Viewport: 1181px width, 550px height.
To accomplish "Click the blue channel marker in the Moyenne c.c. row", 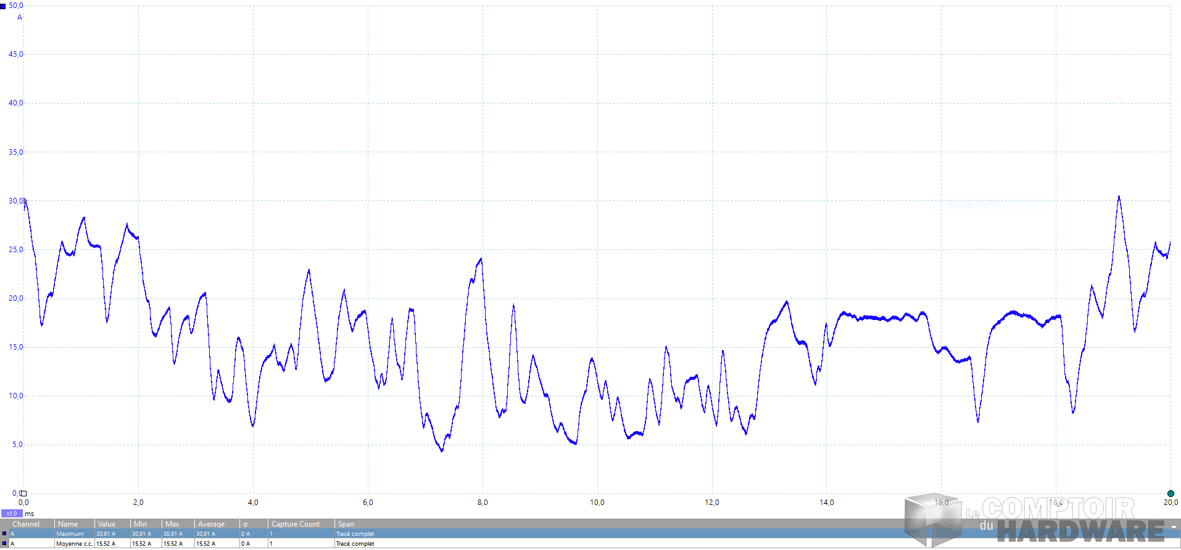I will (x=4, y=544).
